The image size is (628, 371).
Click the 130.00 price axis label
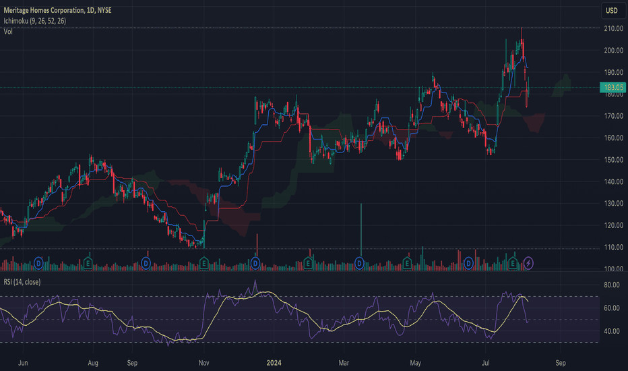tap(614, 204)
